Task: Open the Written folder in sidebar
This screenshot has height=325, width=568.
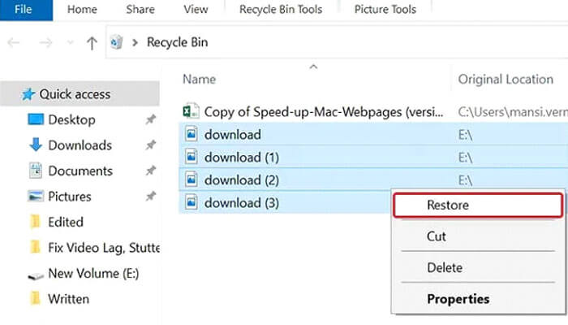Action: pos(68,299)
